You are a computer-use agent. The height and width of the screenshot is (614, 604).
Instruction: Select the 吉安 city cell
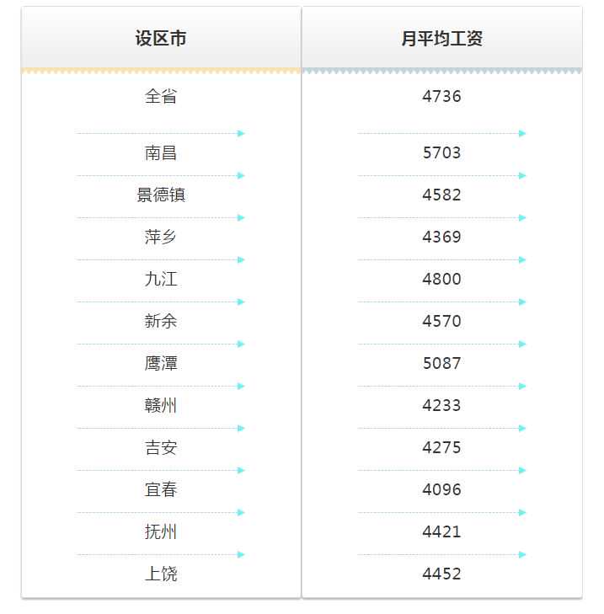tap(160, 447)
